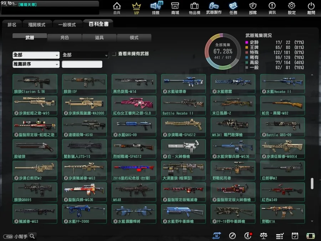This screenshot has width=321, height=241.
Task: Click the 稀有 blue legend swatch
Action: 247,57
